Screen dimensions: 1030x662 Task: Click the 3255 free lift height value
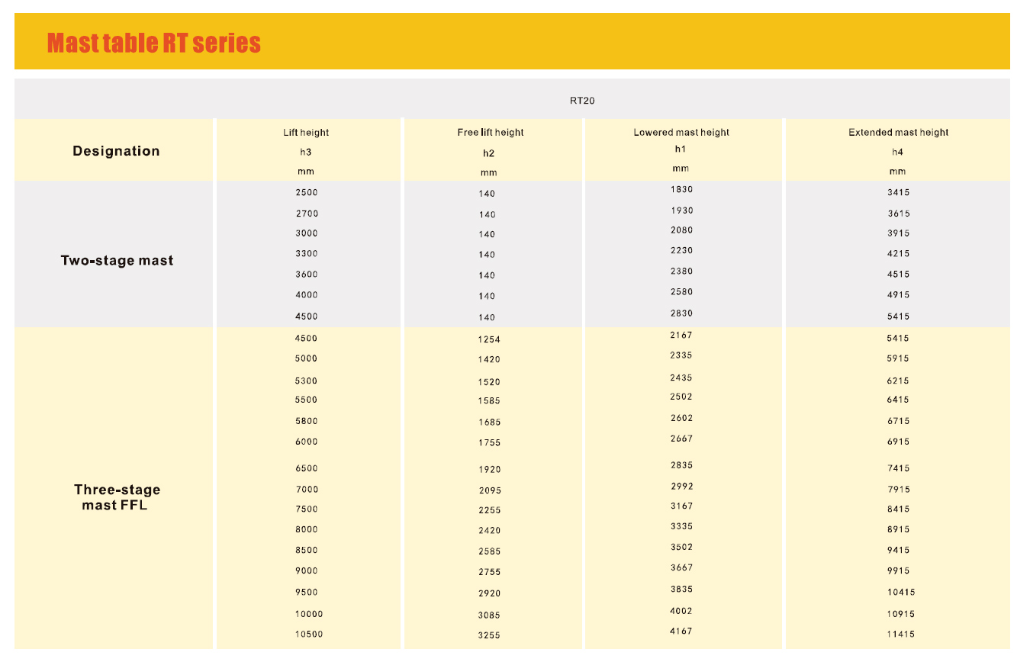click(x=490, y=635)
